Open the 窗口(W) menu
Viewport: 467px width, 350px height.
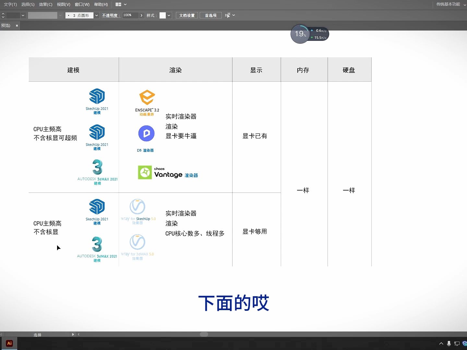click(82, 5)
